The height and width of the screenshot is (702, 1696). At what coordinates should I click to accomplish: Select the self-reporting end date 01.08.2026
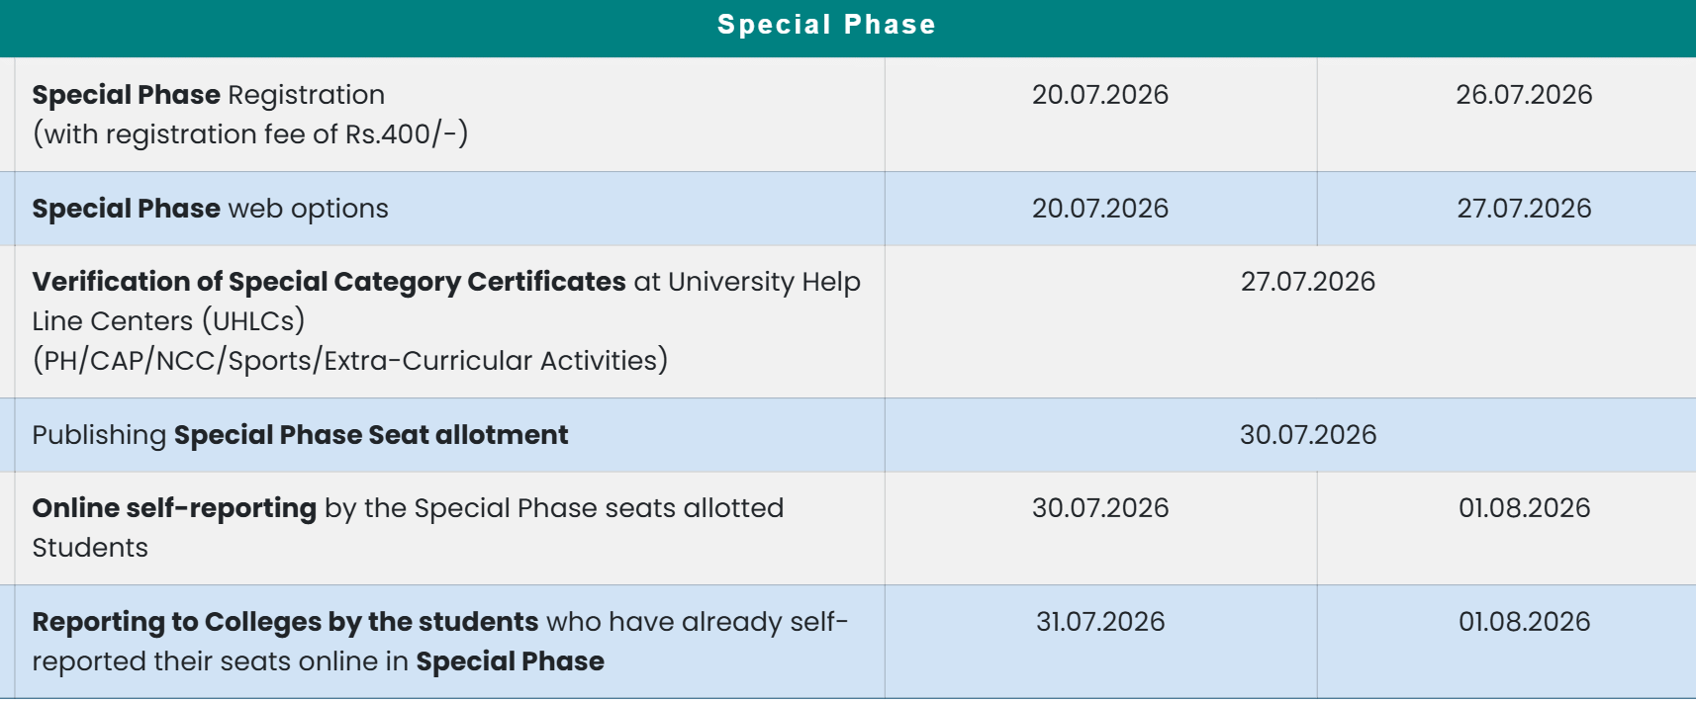coord(1524,508)
